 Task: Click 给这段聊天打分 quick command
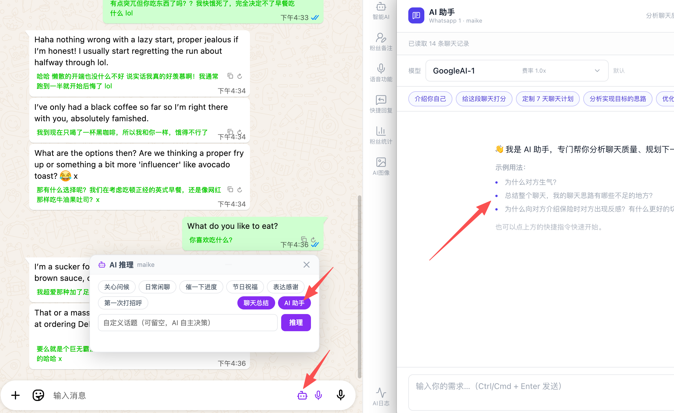(x=484, y=99)
